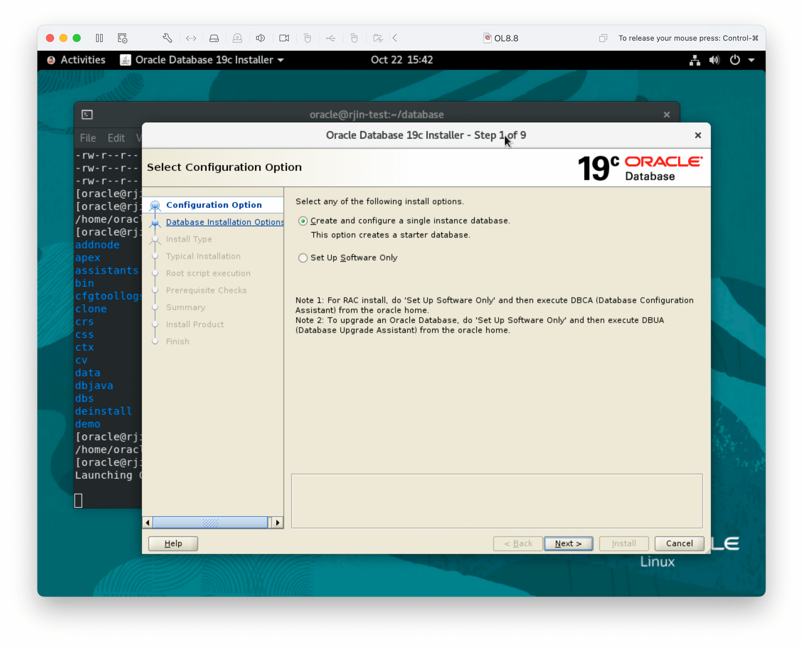Expand the GNOME system menu arrow

751,60
